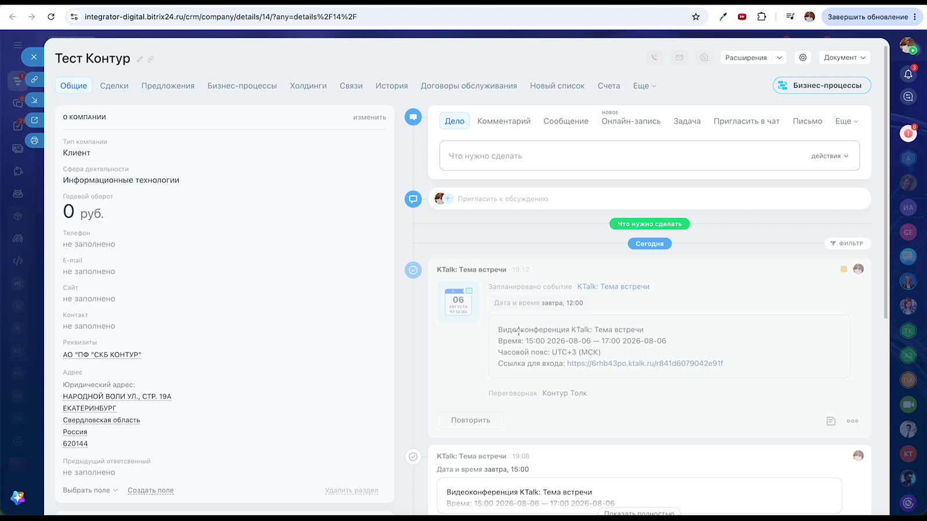Open the Онлайн-запись timeline tab
The height and width of the screenshot is (521, 927).
(631, 121)
